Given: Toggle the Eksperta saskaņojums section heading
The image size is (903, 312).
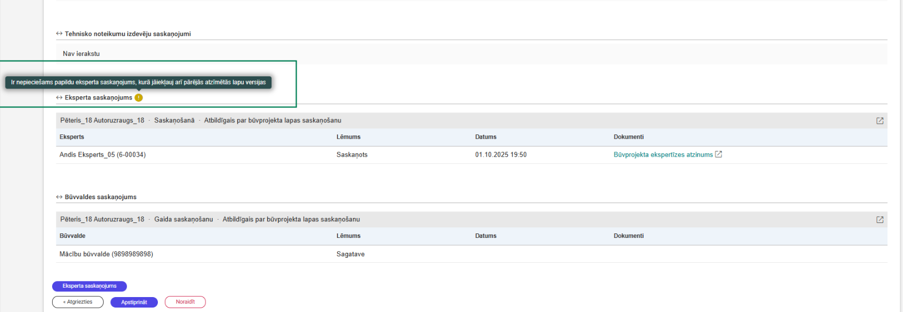Looking at the screenshot, I should [99, 98].
